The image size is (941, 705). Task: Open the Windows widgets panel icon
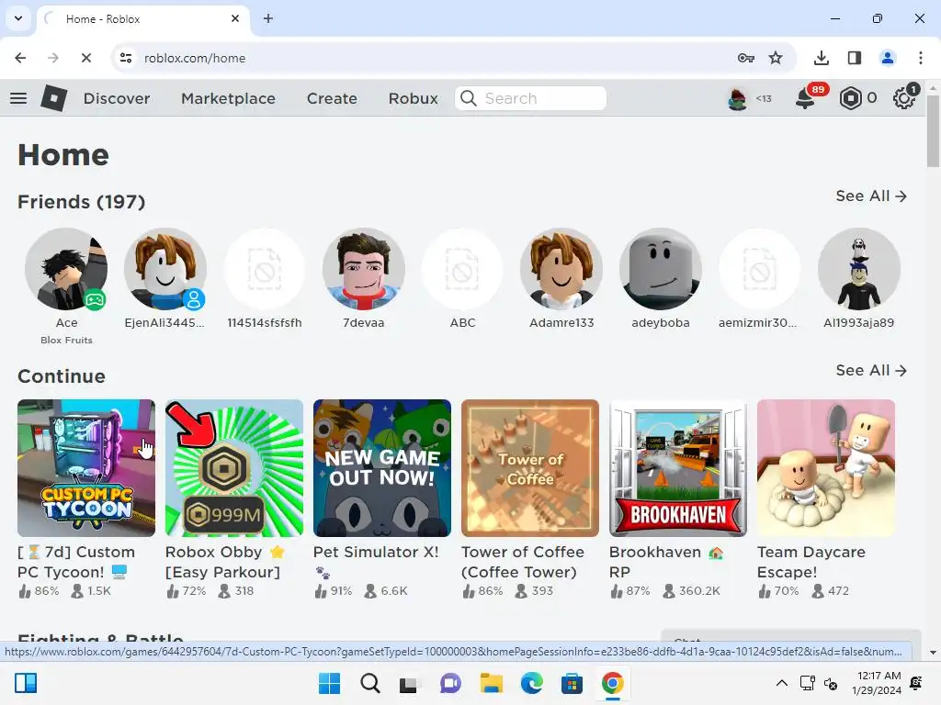25,683
